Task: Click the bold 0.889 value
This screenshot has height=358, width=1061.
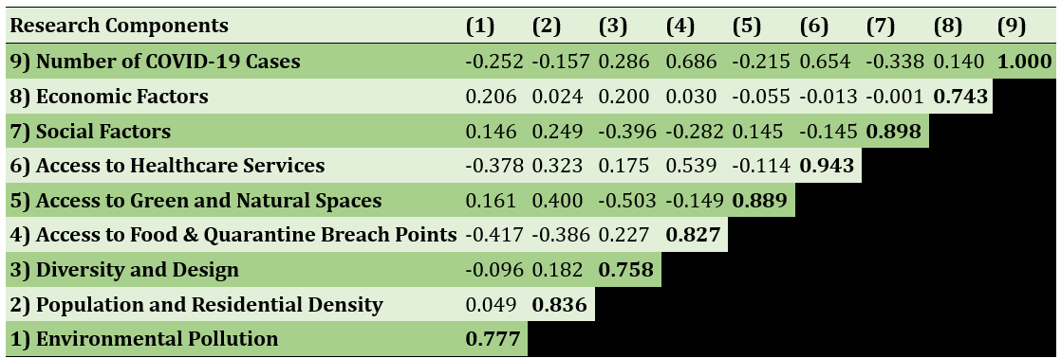Action: point(760,201)
